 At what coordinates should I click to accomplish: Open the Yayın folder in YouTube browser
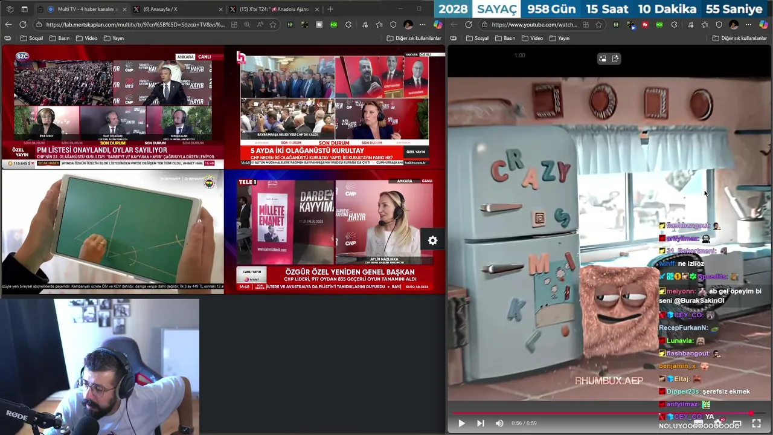click(x=559, y=38)
